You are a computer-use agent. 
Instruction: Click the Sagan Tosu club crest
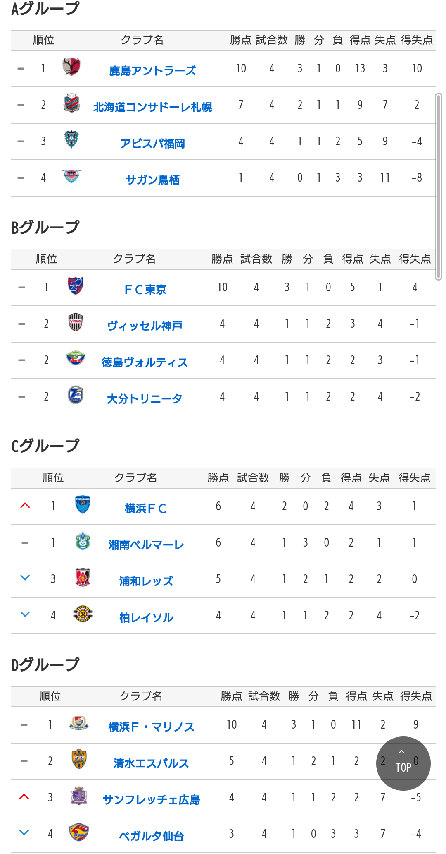pyautogui.click(x=71, y=176)
